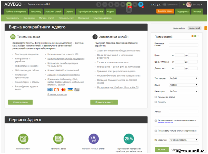
Task: Open the Партнёрская программа menu
Action: (90, 12)
